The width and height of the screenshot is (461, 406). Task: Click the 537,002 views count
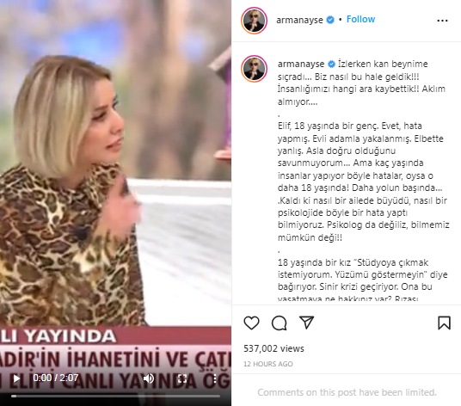tap(274, 348)
